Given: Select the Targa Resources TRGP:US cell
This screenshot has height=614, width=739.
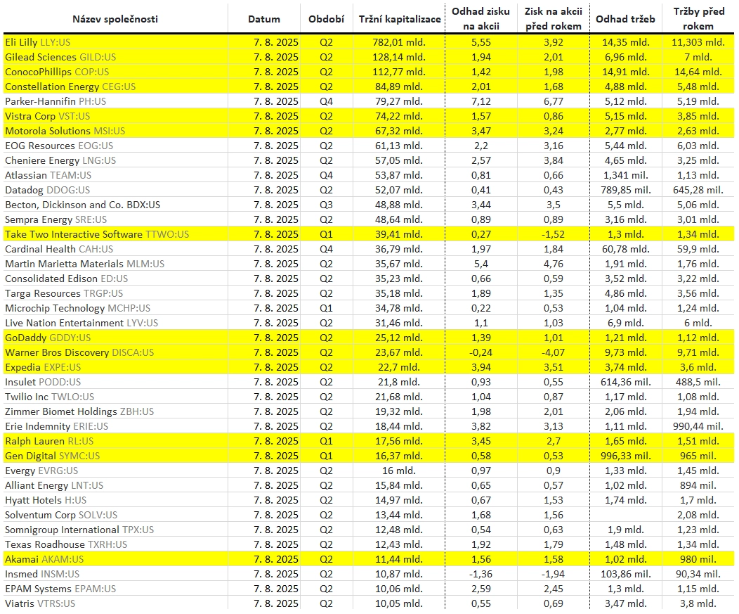Looking at the screenshot, I should [115, 293].
